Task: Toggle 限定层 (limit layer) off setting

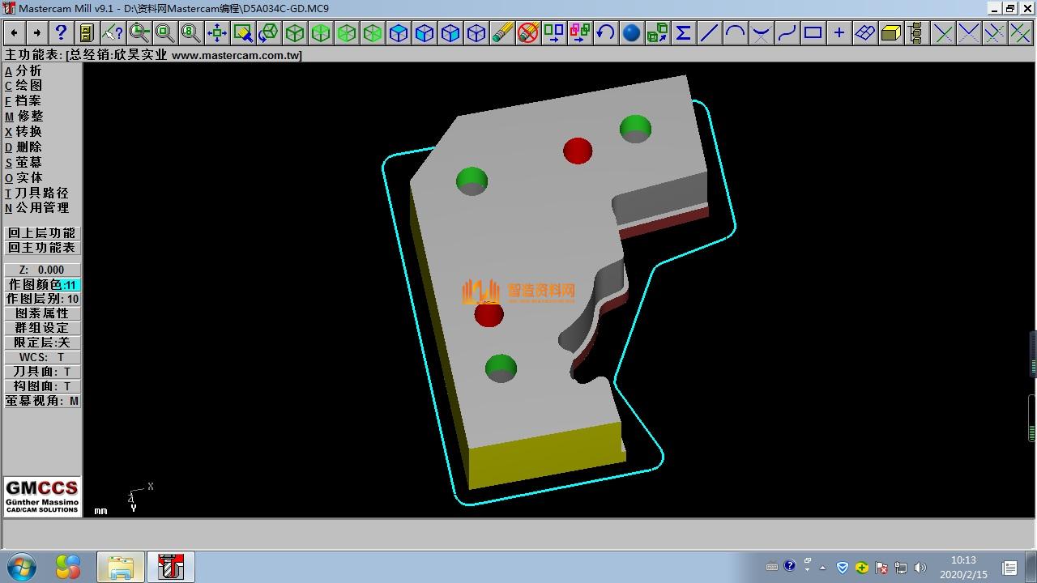Action: click(42, 343)
